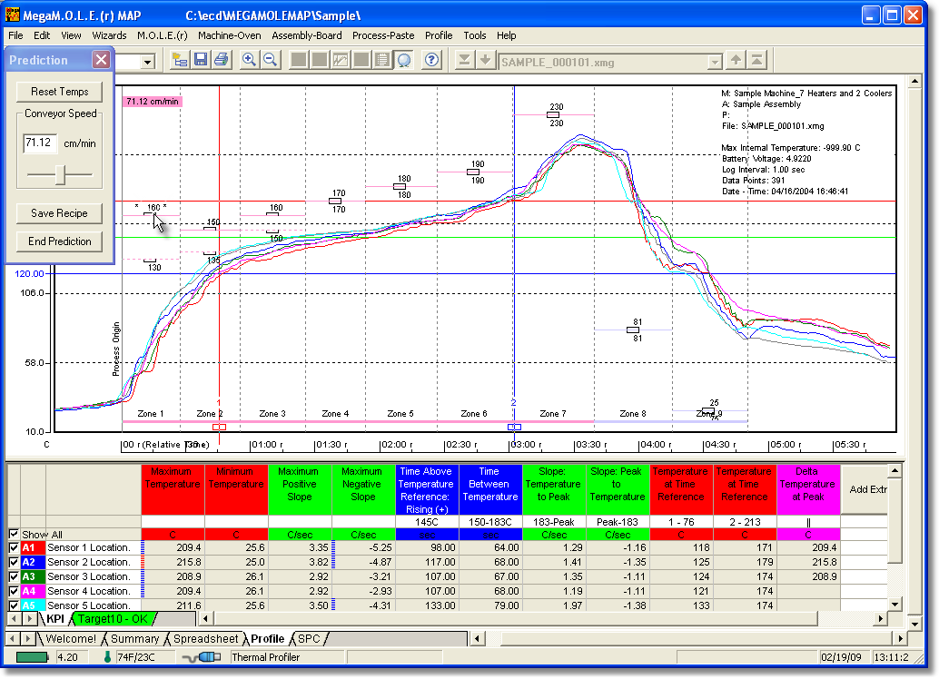Image resolution: width=939 pixels, height=679 pixels.
Task: Click the second gray view-mode toolbar button
Action: point(320,60)
